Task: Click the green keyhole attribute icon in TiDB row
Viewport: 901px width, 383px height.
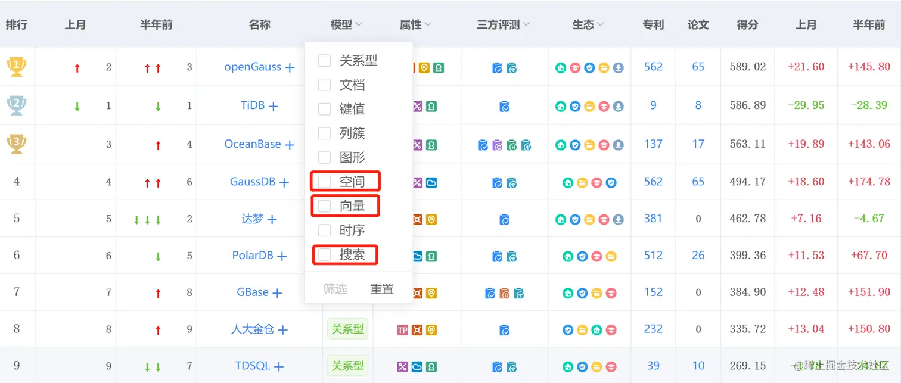Action: pos(431,107)
